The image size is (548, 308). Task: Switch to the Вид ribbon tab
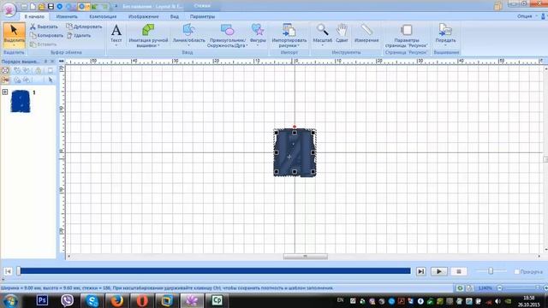point(175,16)
